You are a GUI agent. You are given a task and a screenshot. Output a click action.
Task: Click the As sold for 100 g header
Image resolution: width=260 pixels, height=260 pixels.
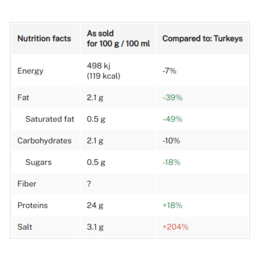point(118,38)
